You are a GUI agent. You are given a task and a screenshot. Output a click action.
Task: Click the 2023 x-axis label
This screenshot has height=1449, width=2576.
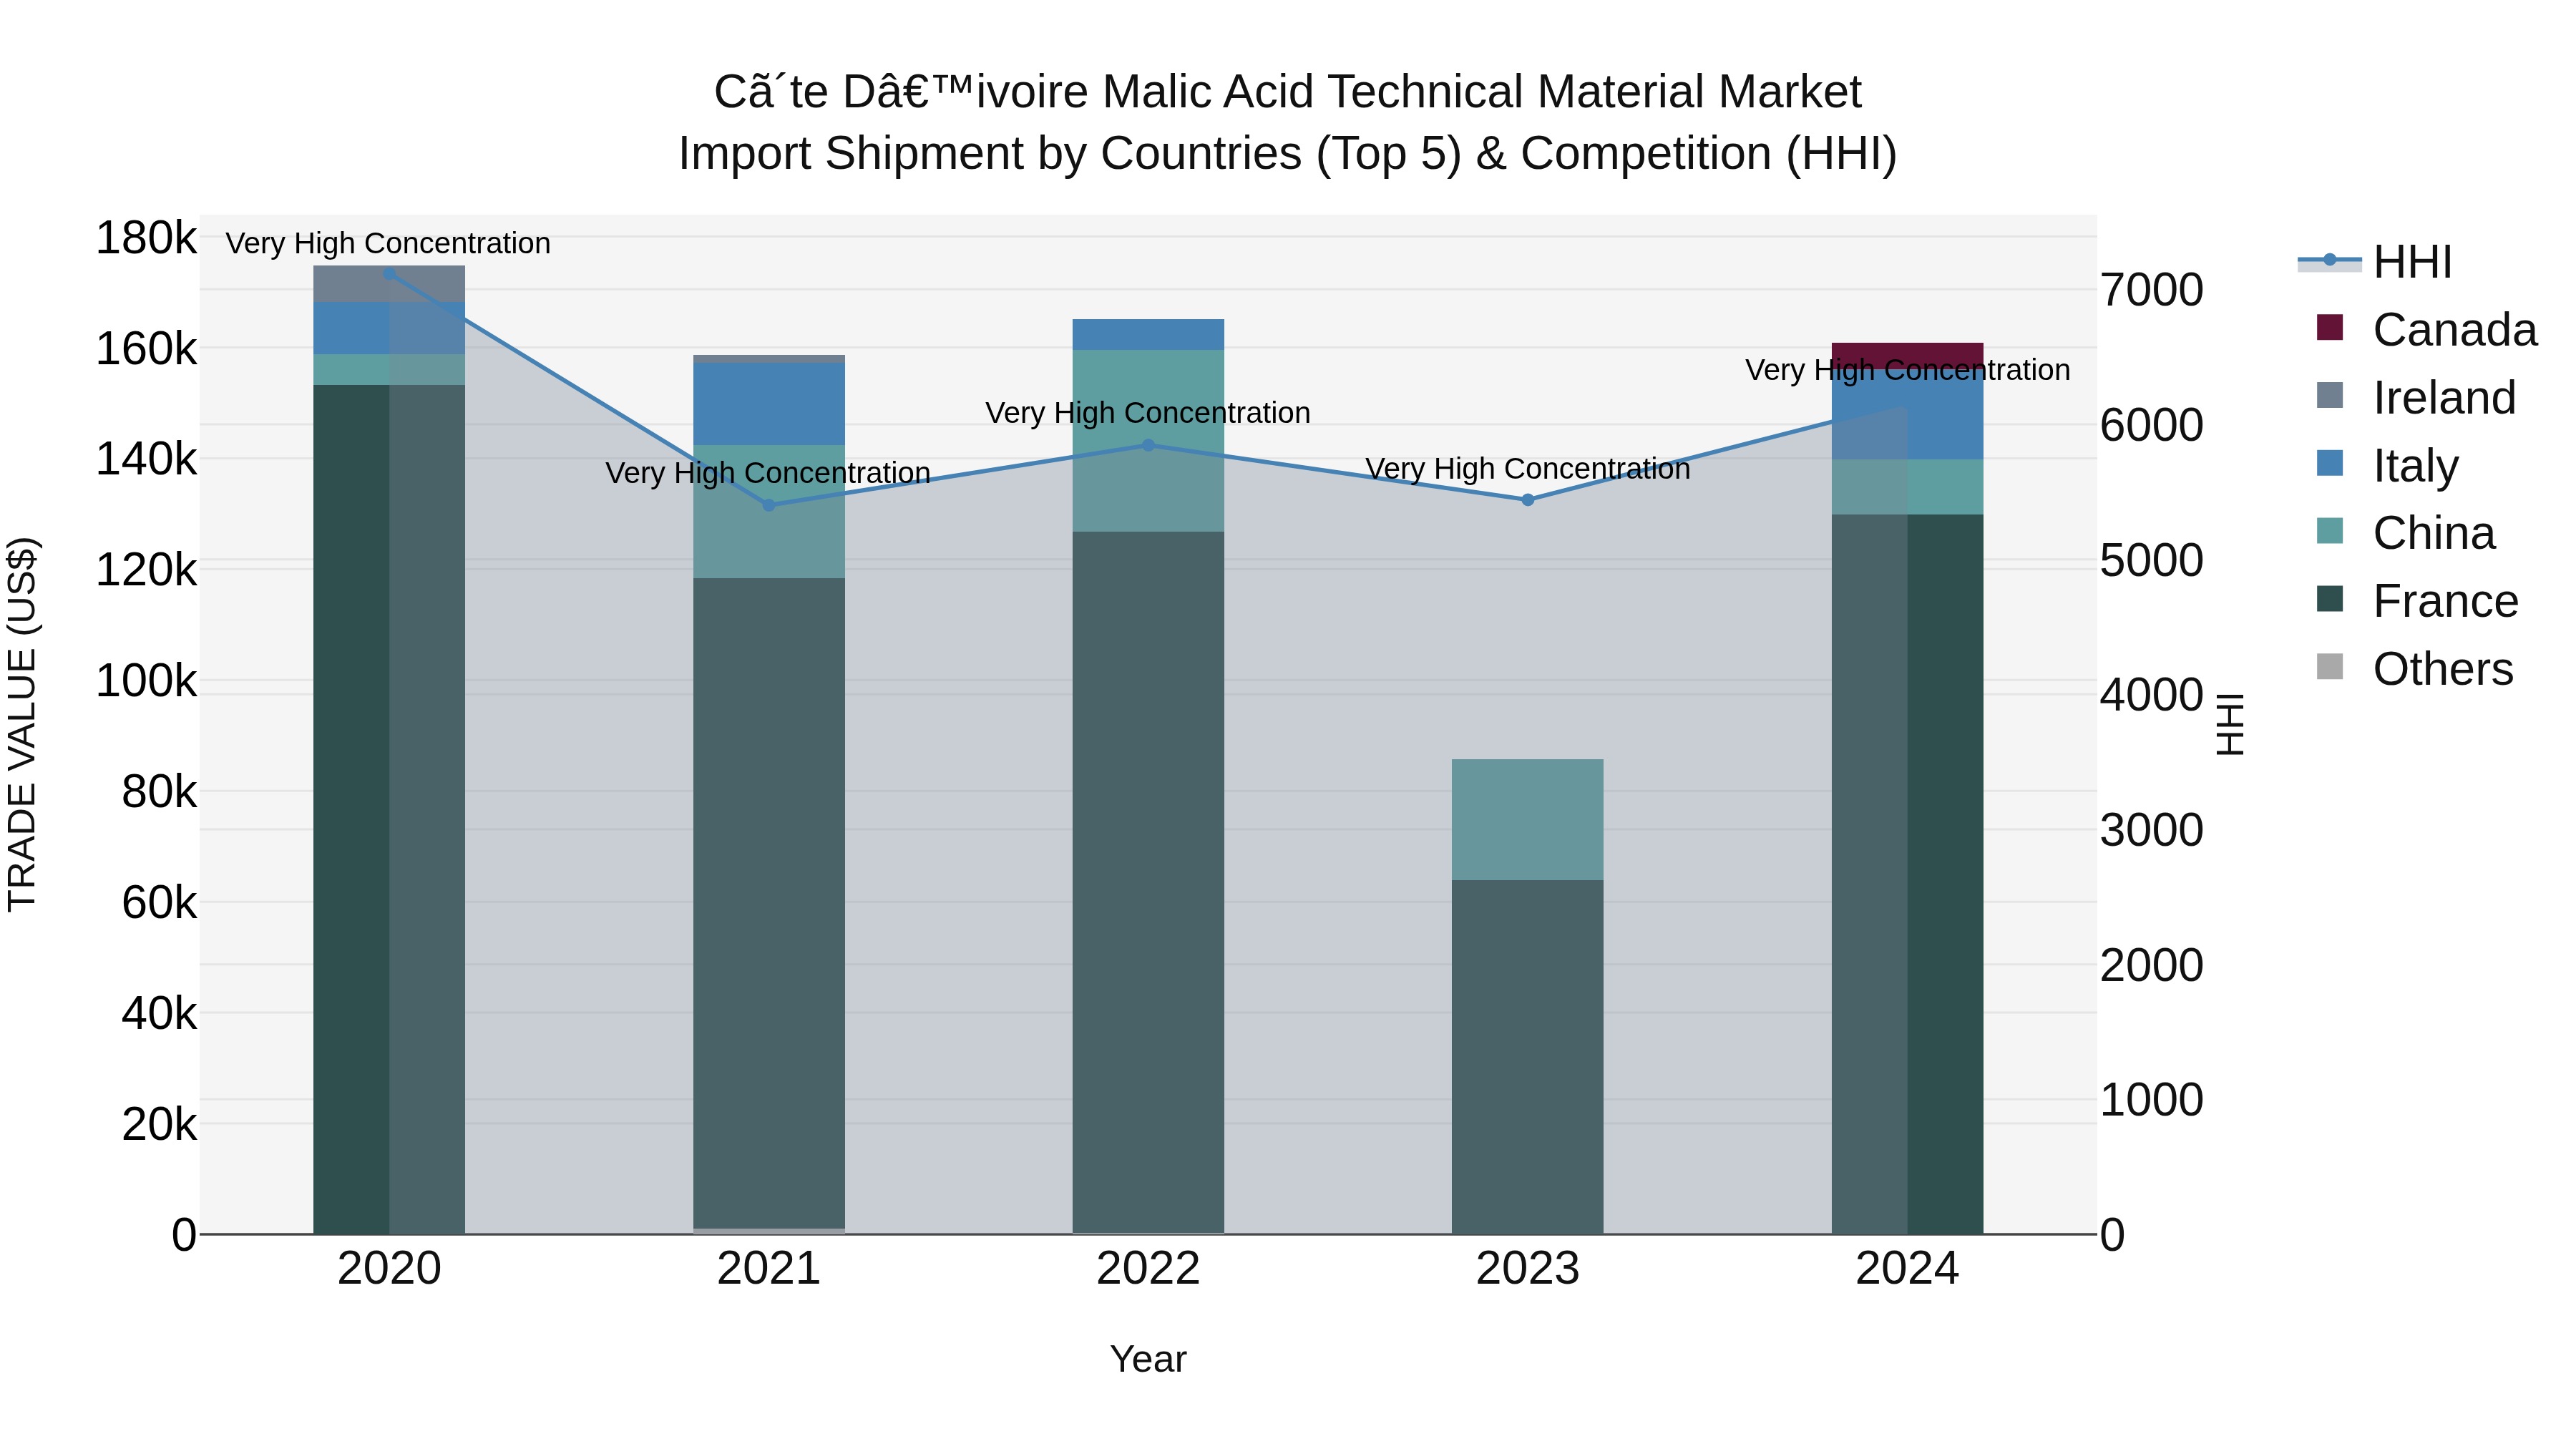1528,1269
